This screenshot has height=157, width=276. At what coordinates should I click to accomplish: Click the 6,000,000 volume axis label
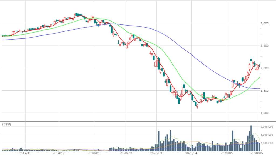(x=267, y=127)
